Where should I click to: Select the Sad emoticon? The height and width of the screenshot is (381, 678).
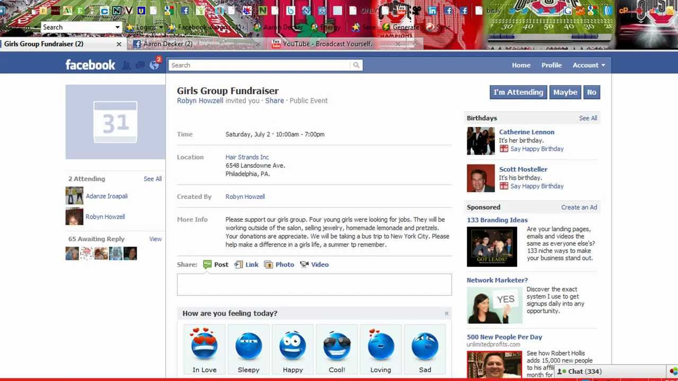click(425, 350)
